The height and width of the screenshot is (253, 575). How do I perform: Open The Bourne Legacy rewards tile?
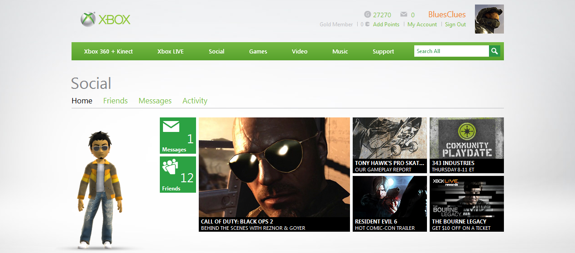tap(467, 204)
